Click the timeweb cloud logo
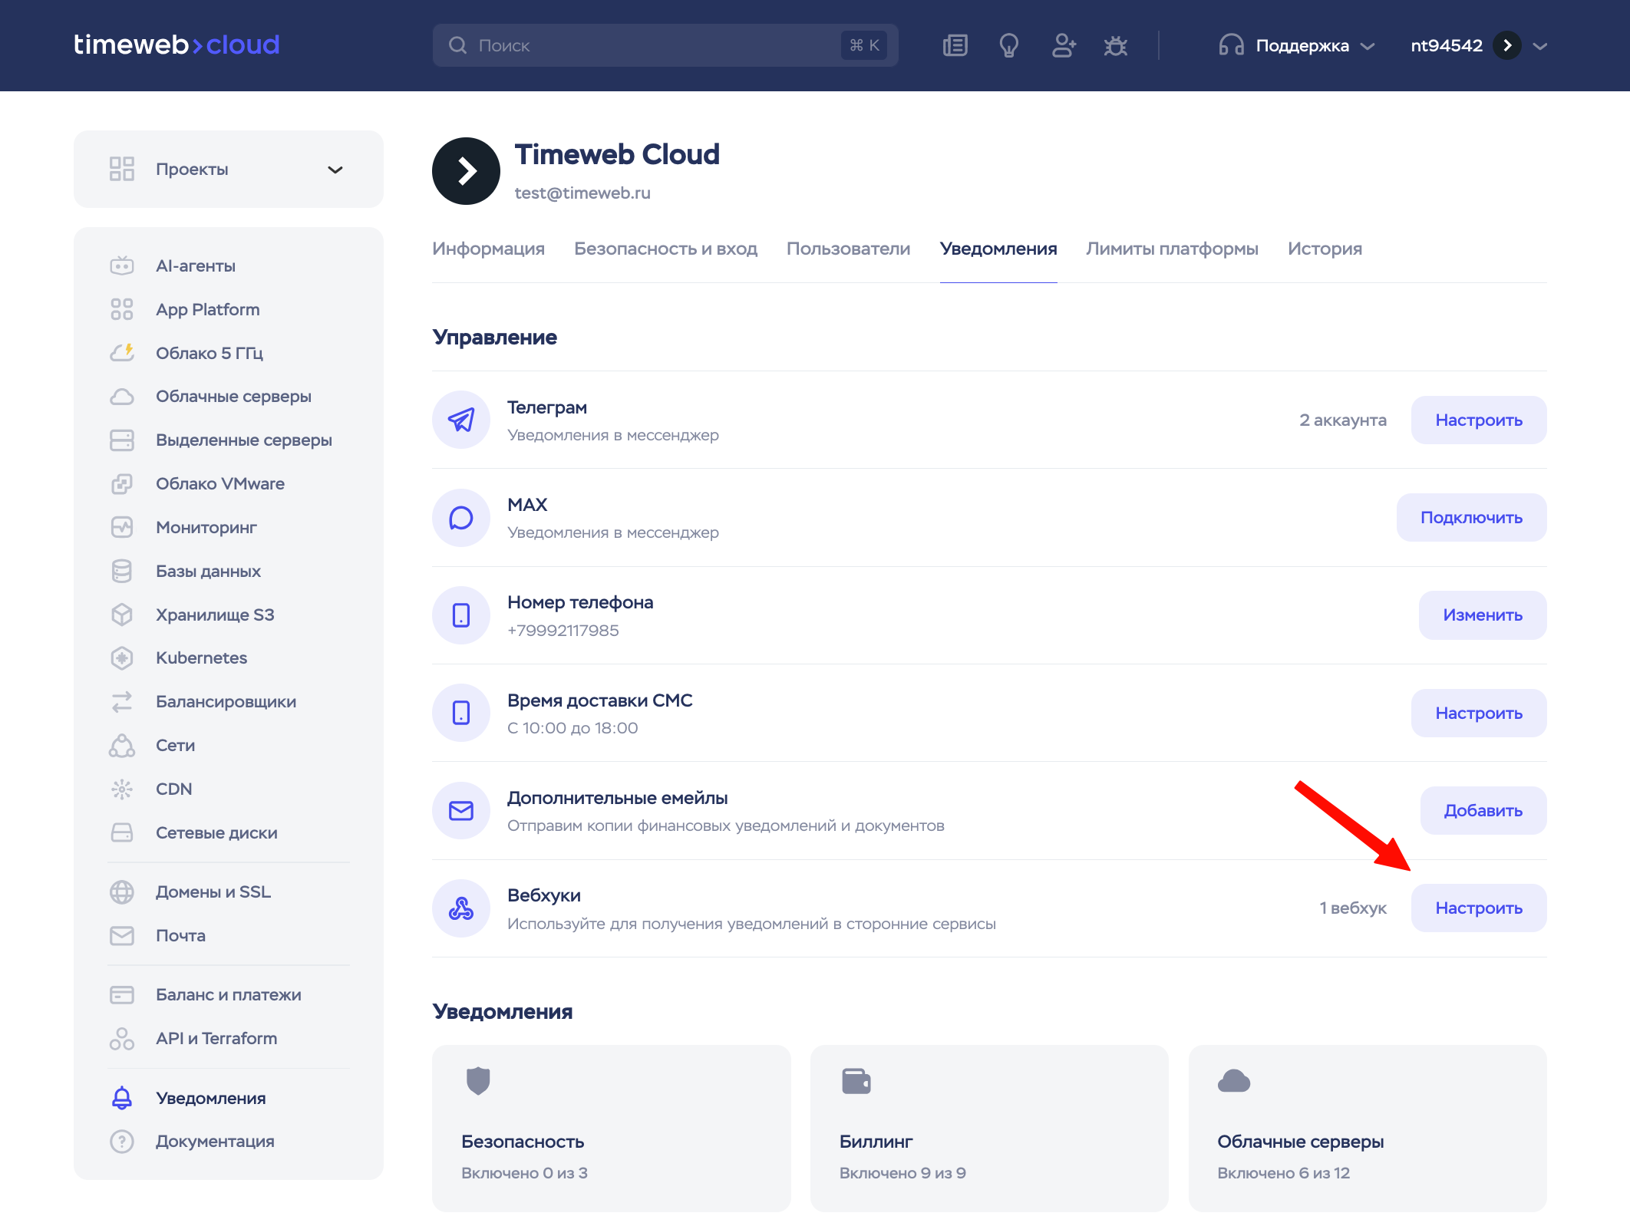 click(177, 44)
